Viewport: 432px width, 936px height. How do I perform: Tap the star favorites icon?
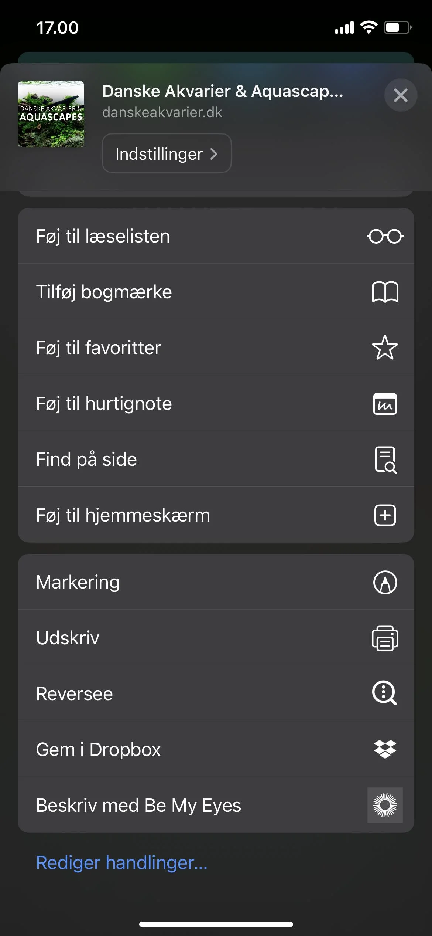click(x=385, y=347)
